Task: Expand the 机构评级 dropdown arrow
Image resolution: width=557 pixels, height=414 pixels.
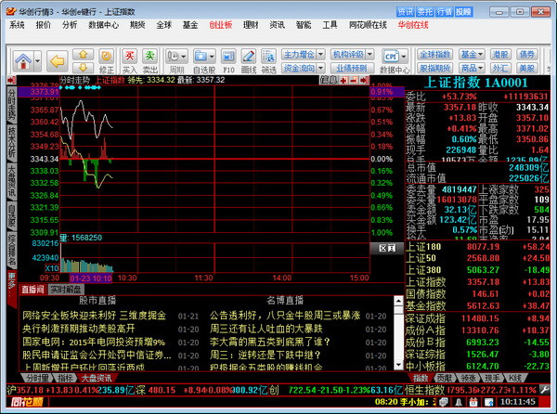Action: tap(370, 55)
